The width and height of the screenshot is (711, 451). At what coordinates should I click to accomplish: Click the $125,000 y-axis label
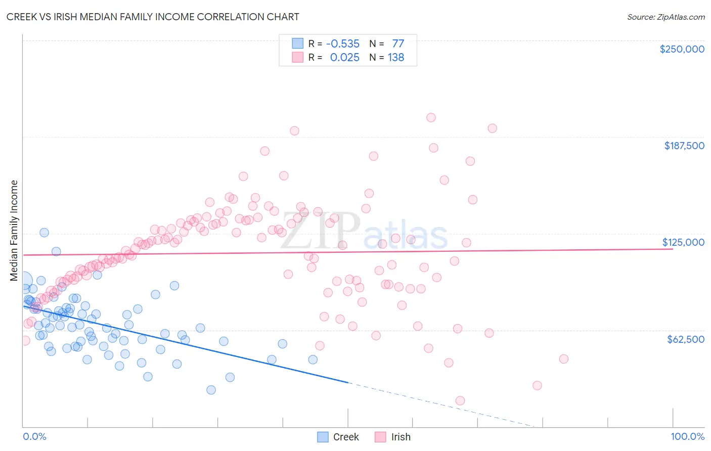tap(683, 242)
